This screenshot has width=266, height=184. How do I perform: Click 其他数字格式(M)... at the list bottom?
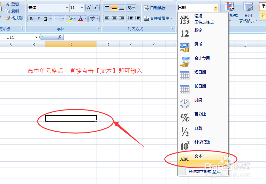click(x=202, y=171)
